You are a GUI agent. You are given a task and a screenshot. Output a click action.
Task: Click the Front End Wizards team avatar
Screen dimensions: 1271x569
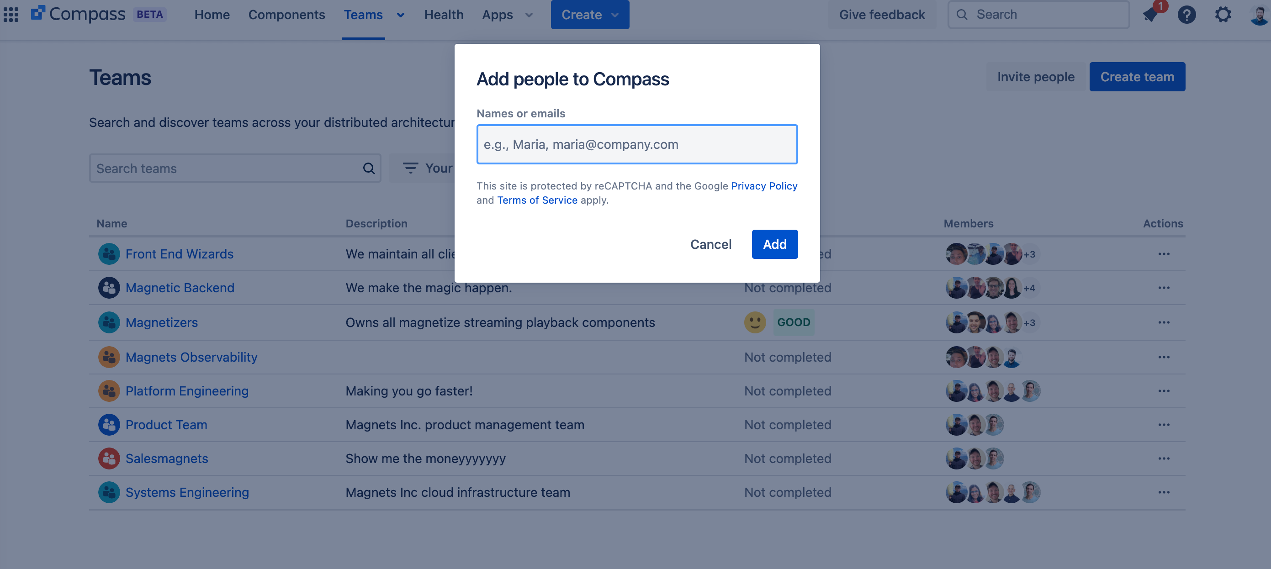coord(109,253)
